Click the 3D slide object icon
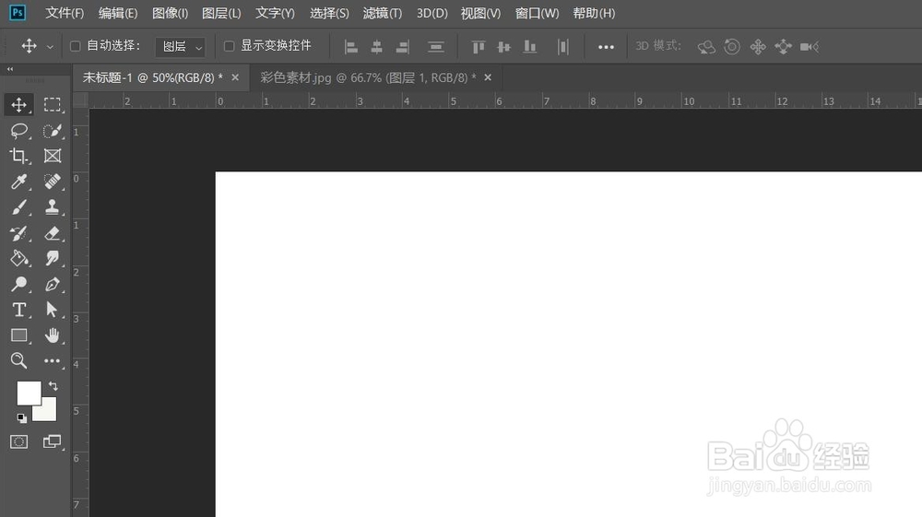The height and width of the screenshot is (517, 922). [783, 46]
